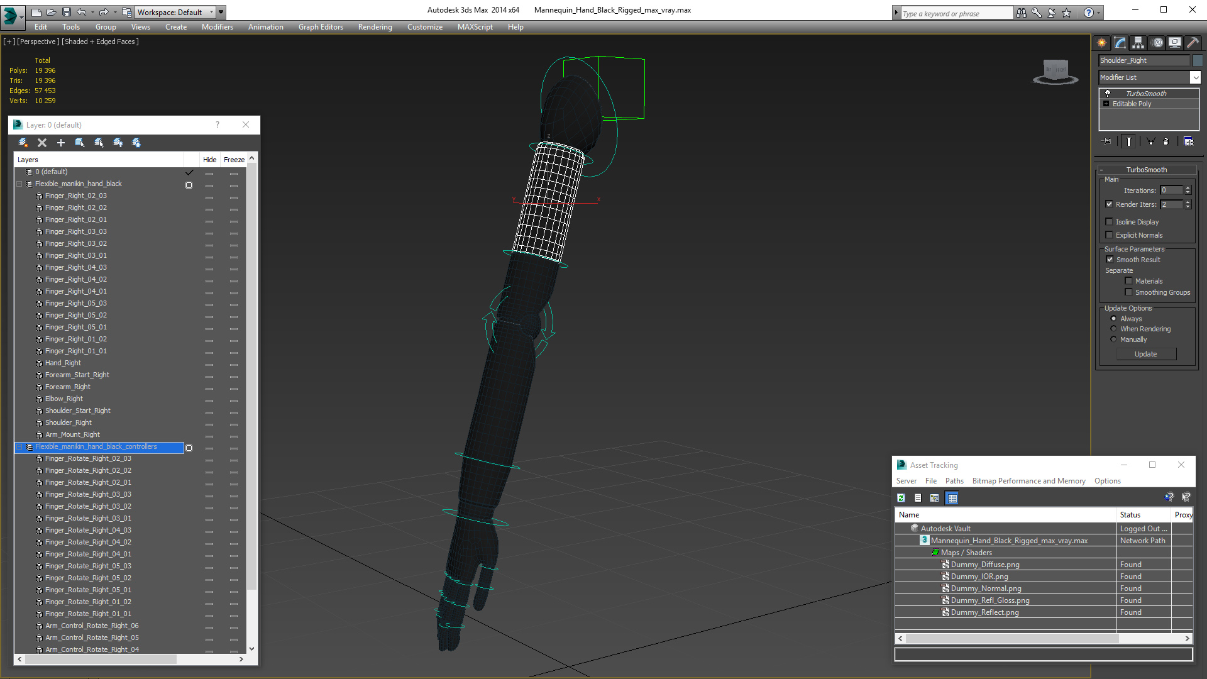Click the search keyword input field

[957, 13]
